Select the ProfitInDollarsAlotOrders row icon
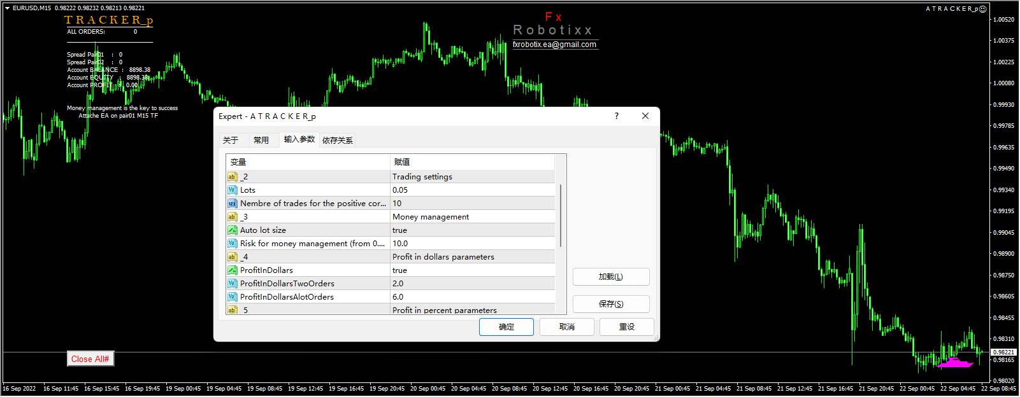 tap(233, 297)
